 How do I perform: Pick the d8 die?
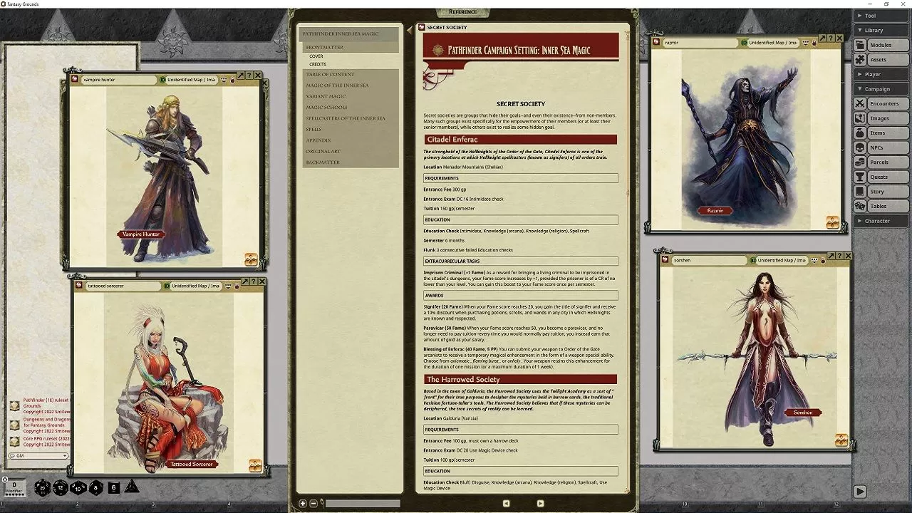[x=96, y=487]
